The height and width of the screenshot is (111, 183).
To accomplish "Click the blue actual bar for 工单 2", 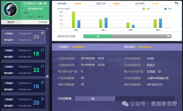I will point(106,23).
